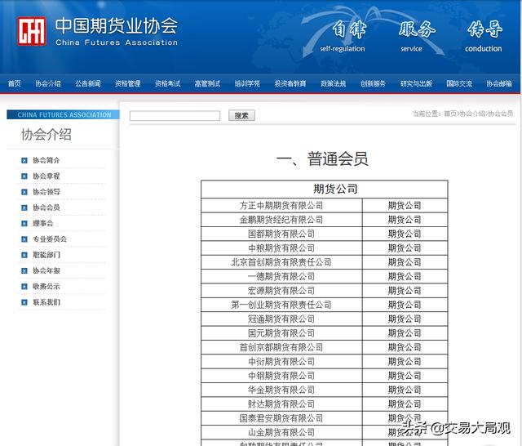Select table cell 方正中期期货有限公司
Image resolution: width=522 pixels, height=446 pixels.
click(281, 206)
